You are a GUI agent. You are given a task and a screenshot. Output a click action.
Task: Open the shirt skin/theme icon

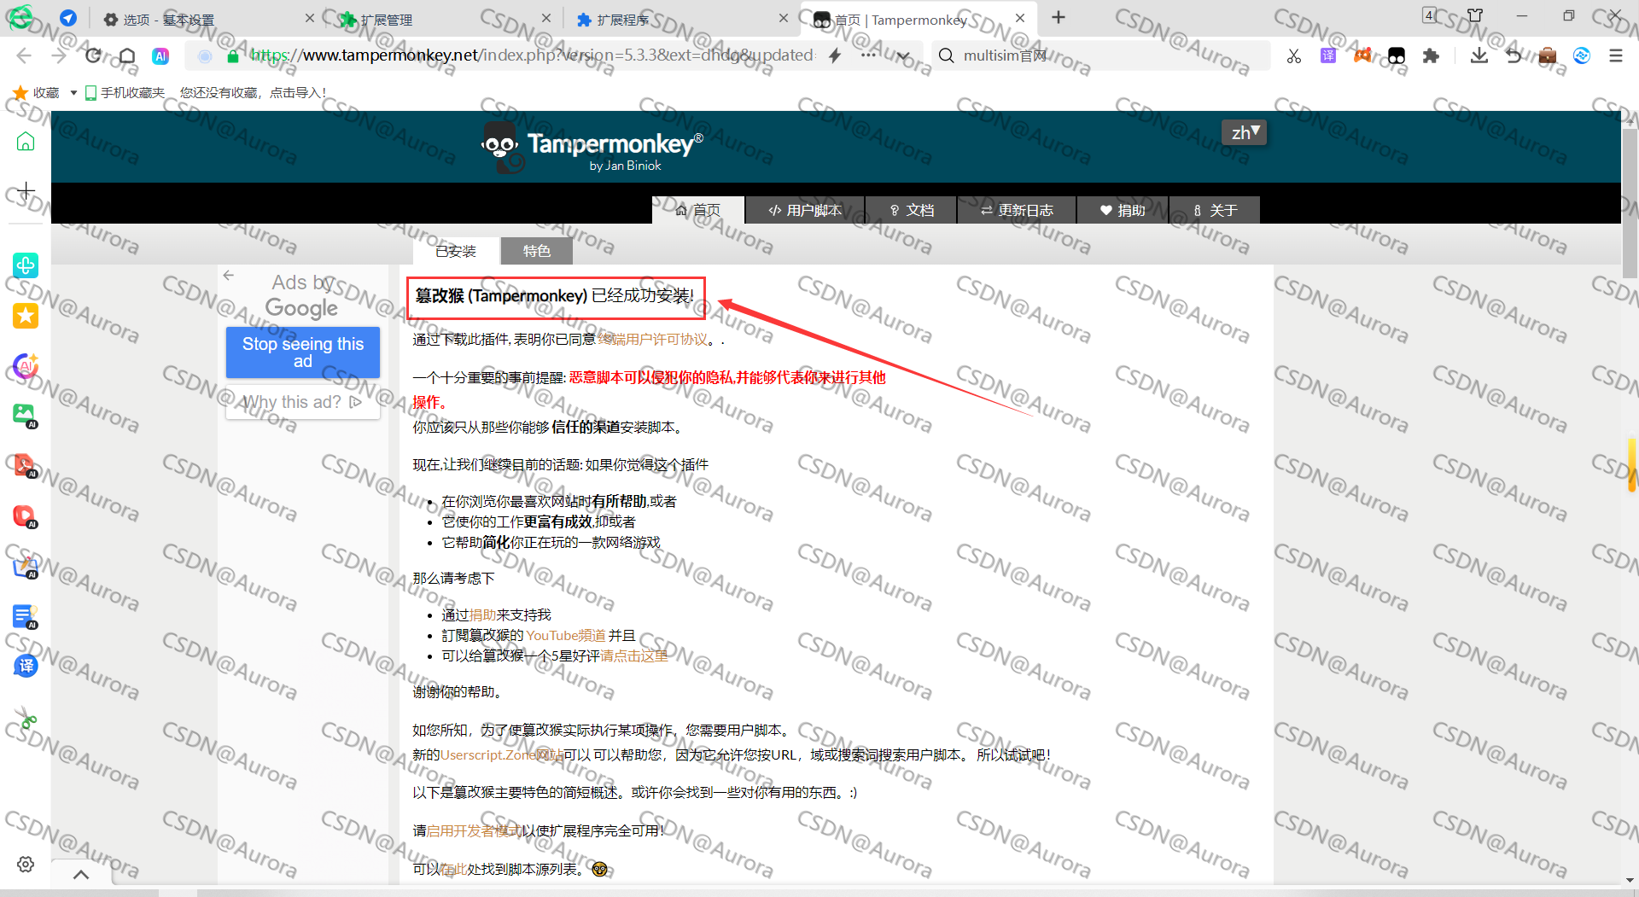[1475, 15]
